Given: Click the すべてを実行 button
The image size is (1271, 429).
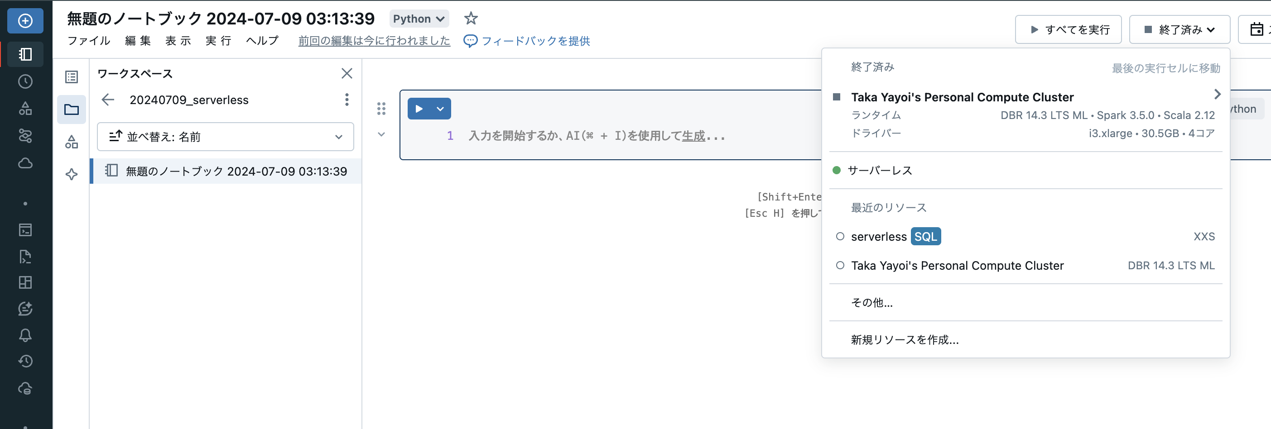Looking at the screenshot, I should (1068, 29).
